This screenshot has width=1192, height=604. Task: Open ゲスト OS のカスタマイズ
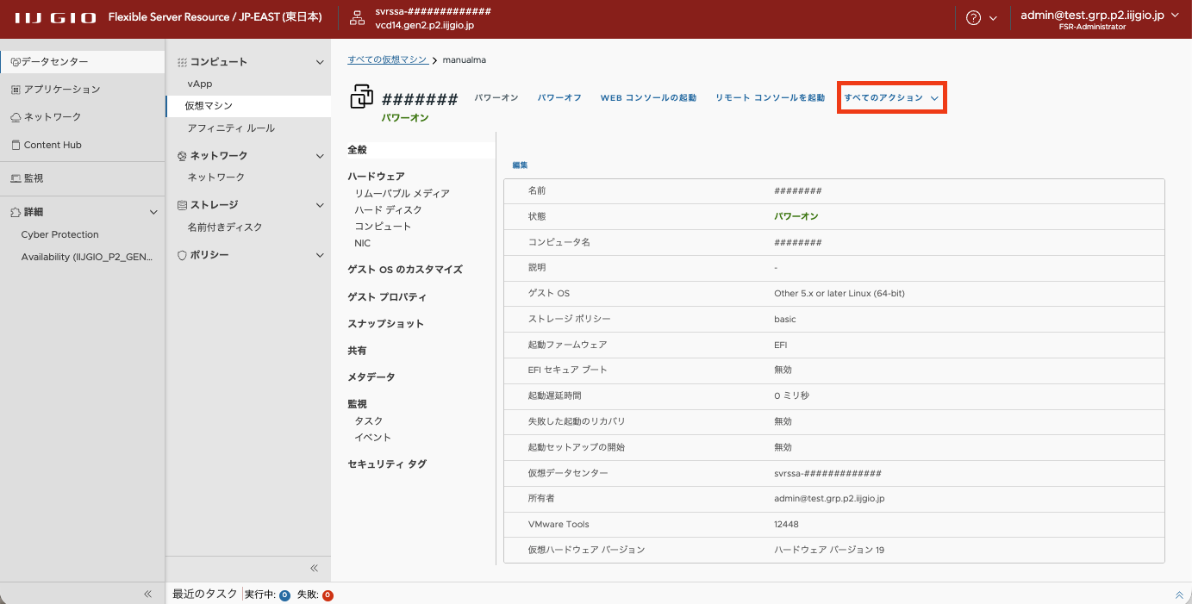pos(405,269)
